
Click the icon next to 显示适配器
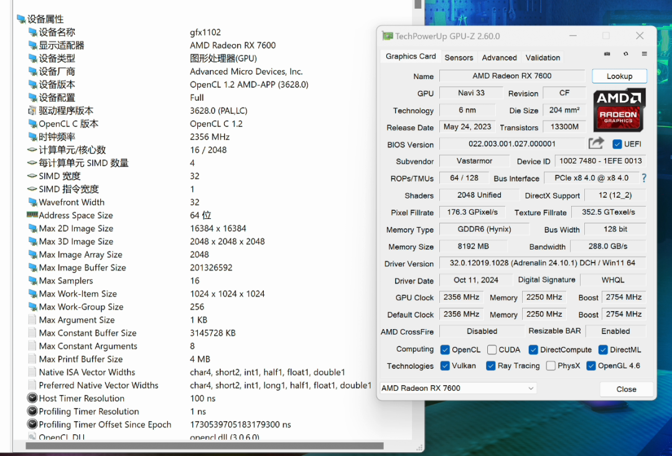pos(32,45)
